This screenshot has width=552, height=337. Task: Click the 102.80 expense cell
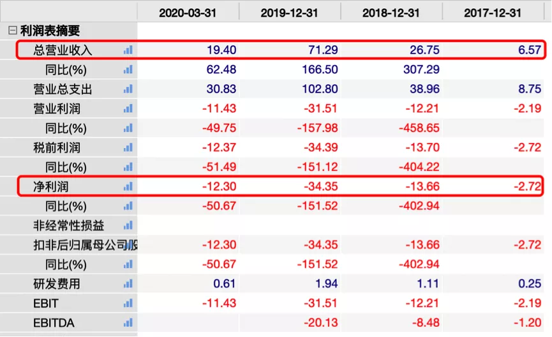(x=320, y=89)
